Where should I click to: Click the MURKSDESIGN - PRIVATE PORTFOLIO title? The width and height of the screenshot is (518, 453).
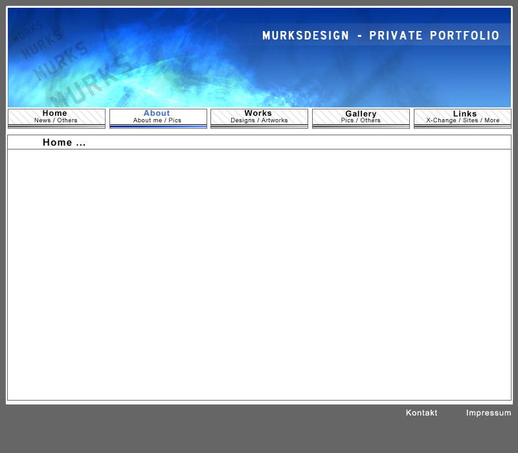(x=381, y=36)
